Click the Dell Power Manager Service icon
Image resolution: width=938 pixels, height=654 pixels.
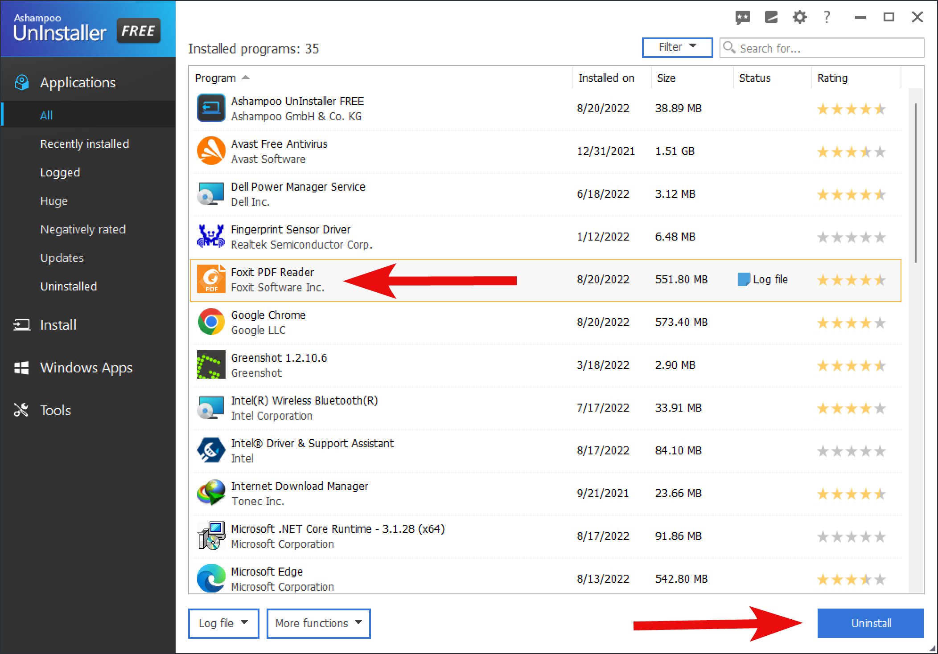pyautogui.click(x=211, y=193)
